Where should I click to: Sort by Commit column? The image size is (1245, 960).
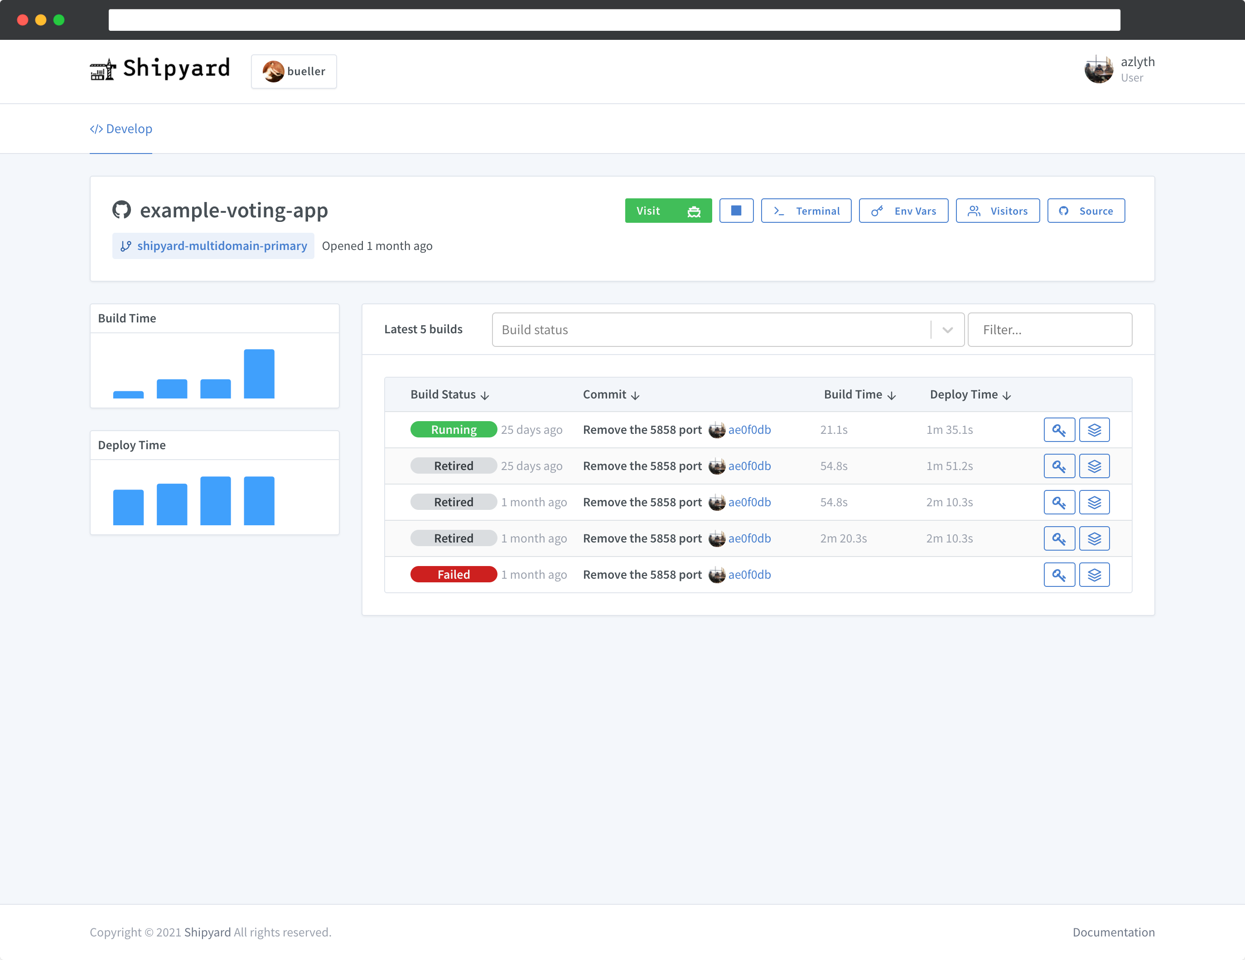611,394
